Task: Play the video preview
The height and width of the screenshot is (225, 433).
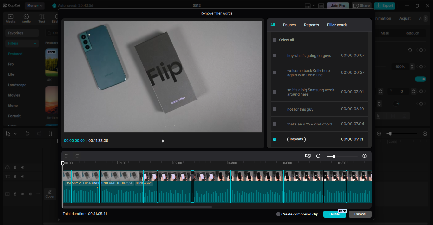Action: tap(163, 141)
